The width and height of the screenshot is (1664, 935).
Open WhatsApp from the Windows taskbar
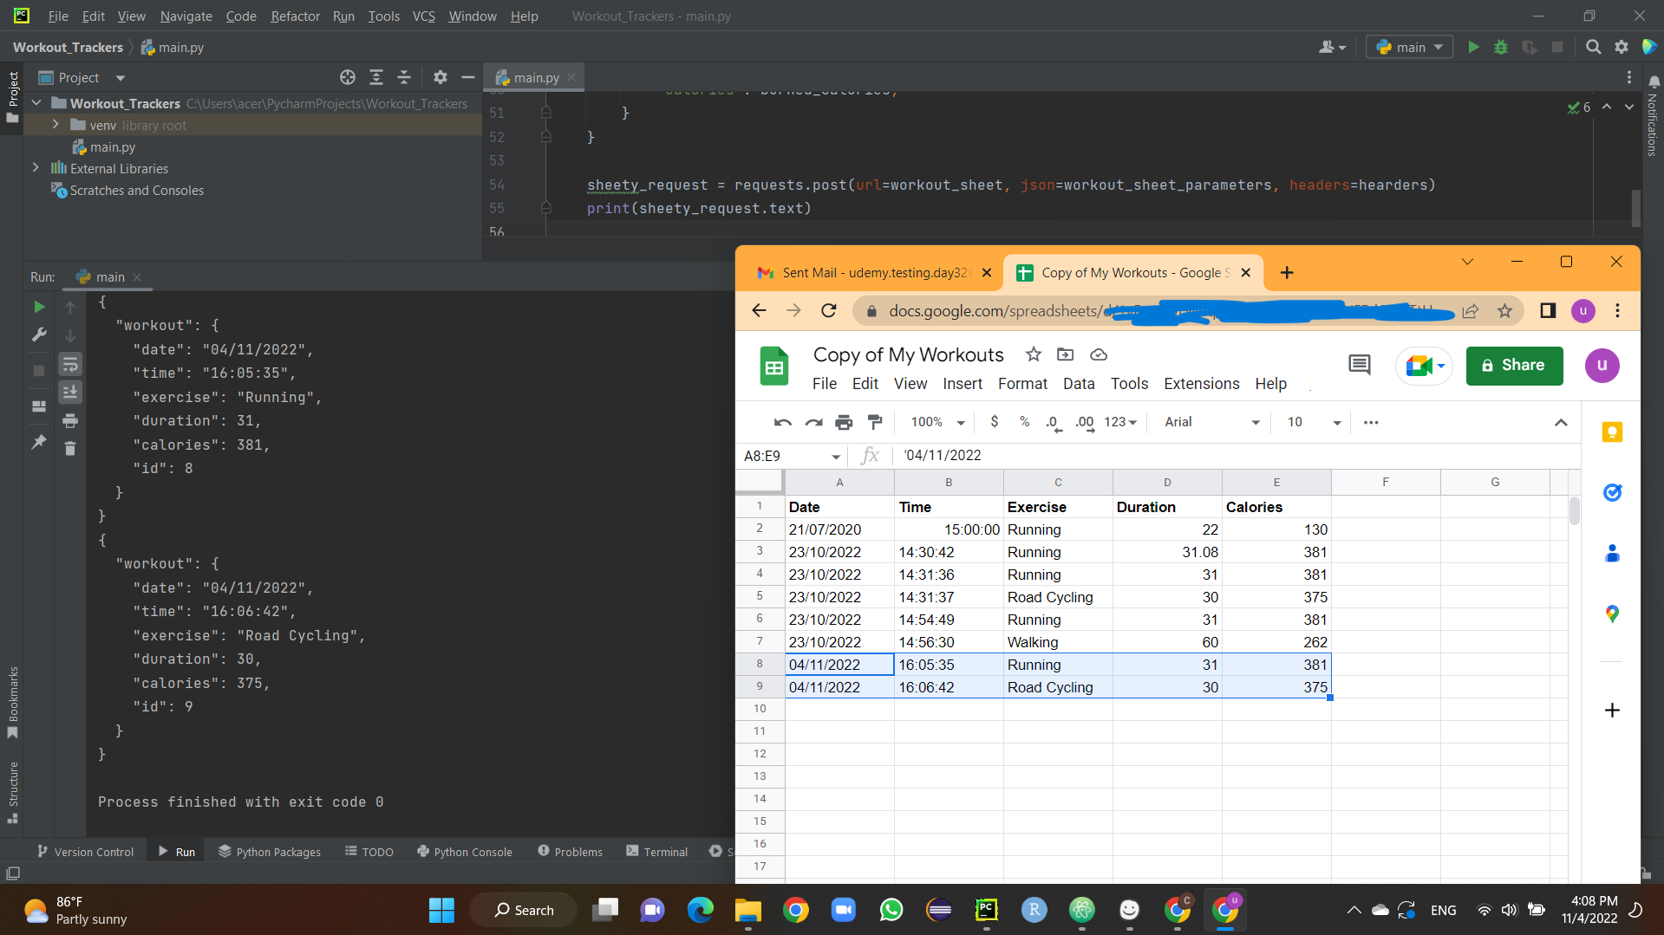coord(891,910)
